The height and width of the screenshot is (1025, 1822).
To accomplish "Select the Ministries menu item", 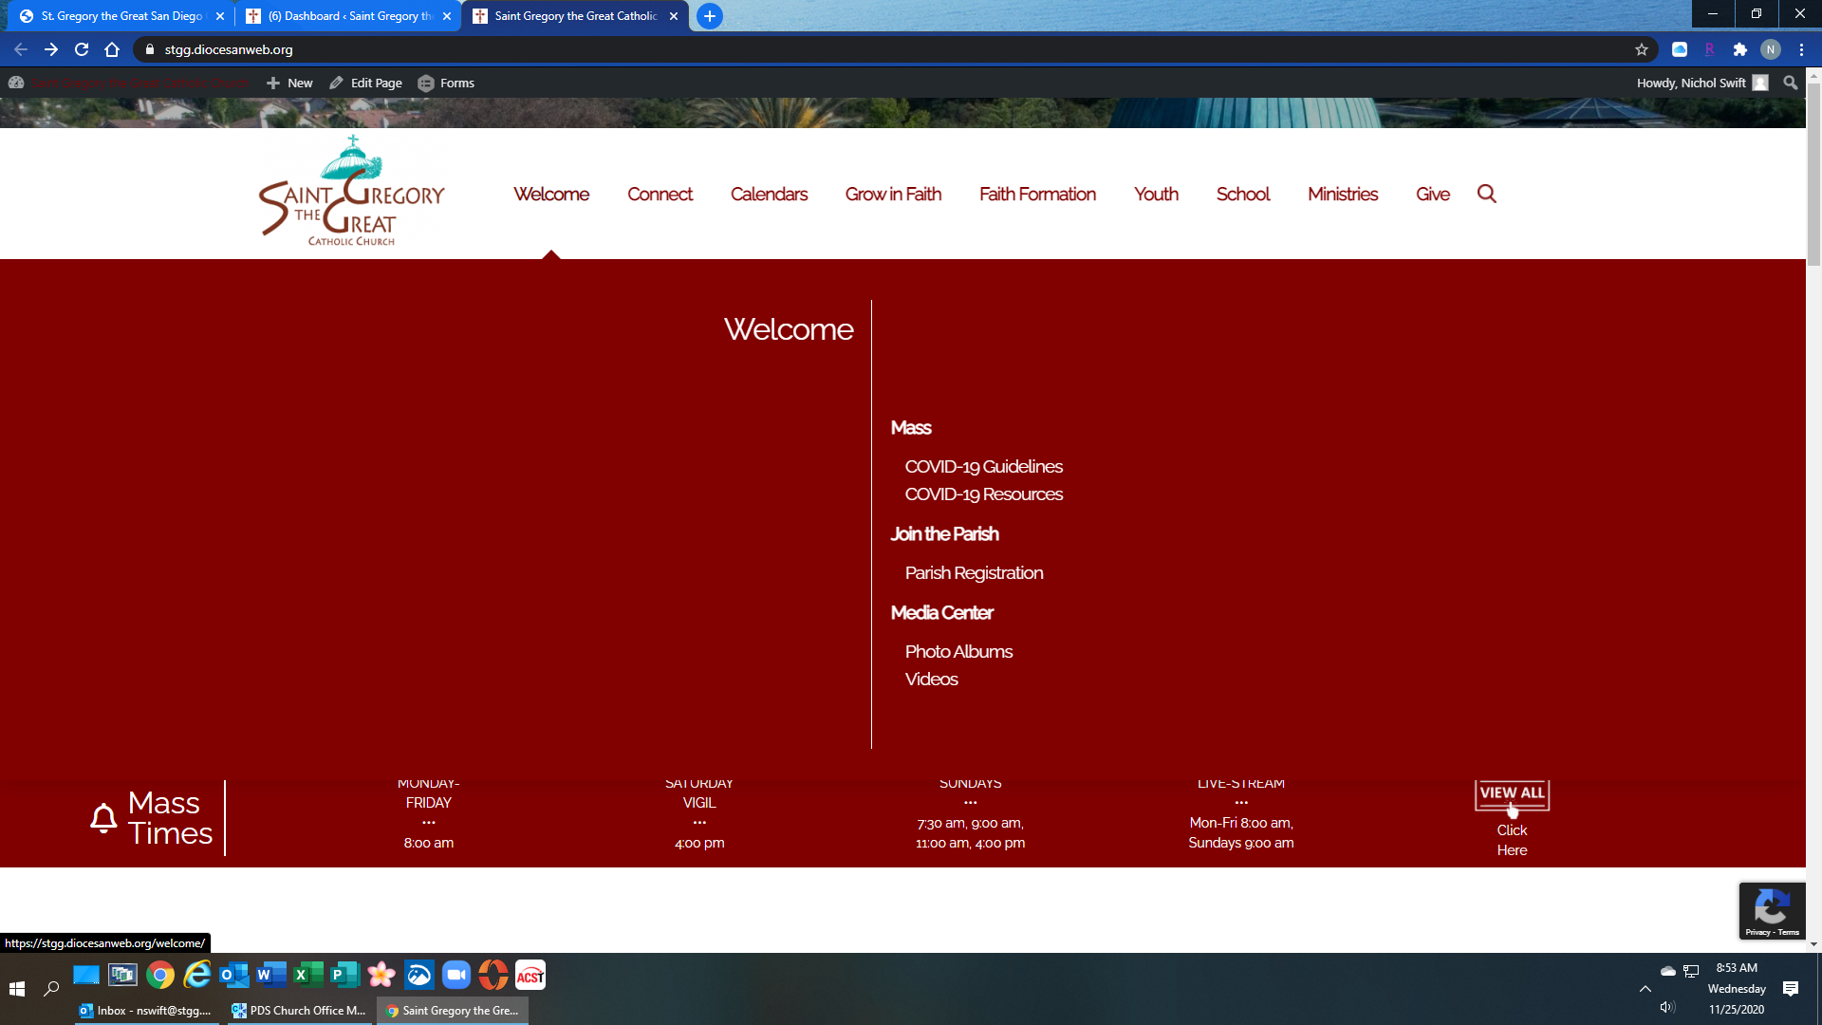I will click(x=1342, y=194).
